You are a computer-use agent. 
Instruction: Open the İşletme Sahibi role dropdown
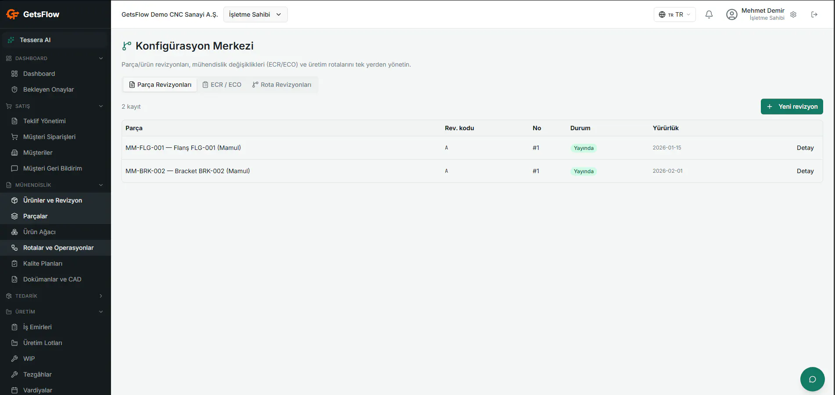point(255,14)
